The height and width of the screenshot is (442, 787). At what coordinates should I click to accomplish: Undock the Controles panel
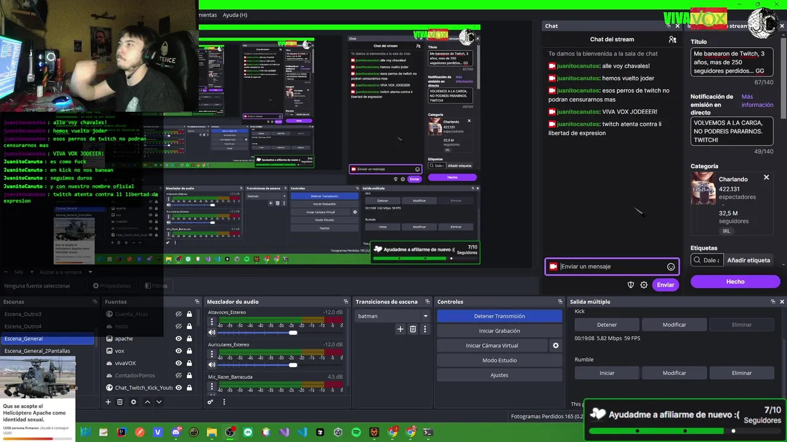point(560,302)
